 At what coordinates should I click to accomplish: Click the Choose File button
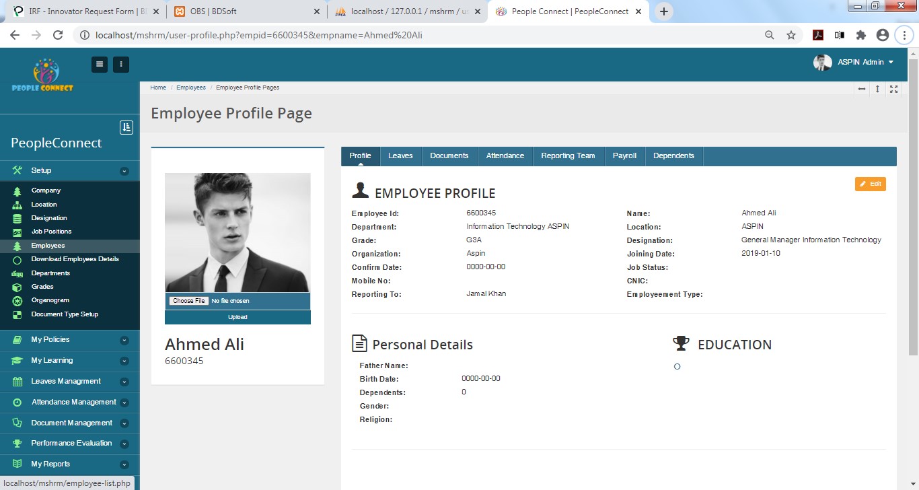pos(188,301)
